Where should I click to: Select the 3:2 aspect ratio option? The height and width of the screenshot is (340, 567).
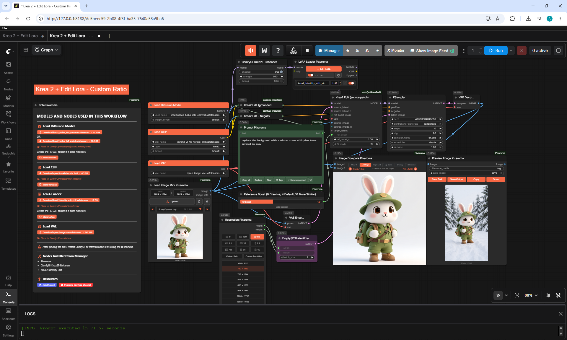pyautogui.click(x=243, y=243)
